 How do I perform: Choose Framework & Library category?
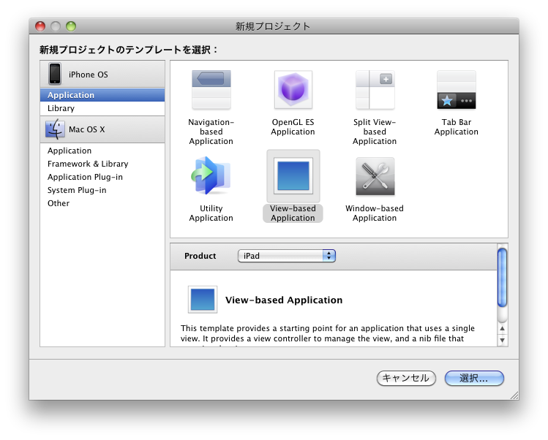(x=88, y=164)
